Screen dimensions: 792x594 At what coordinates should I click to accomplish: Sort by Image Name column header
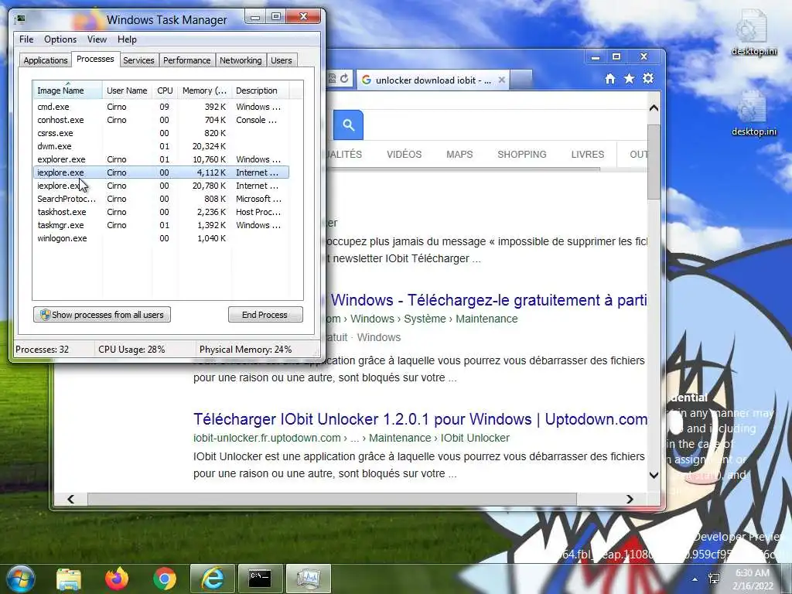pyautogui.click(x=67, y=90)
